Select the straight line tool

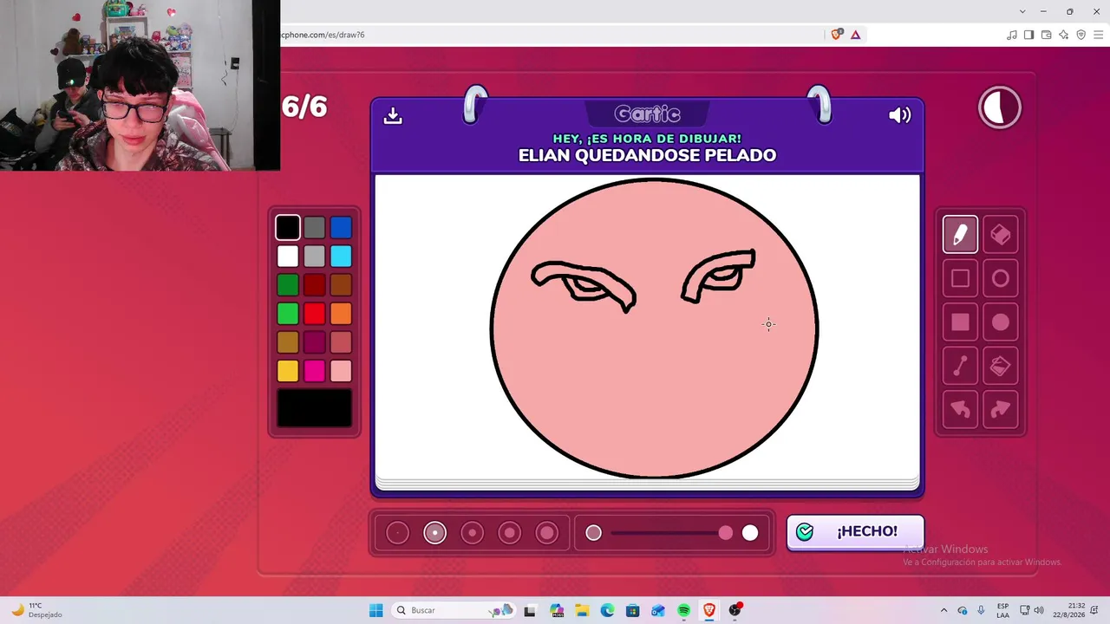[x=960, y=366]
